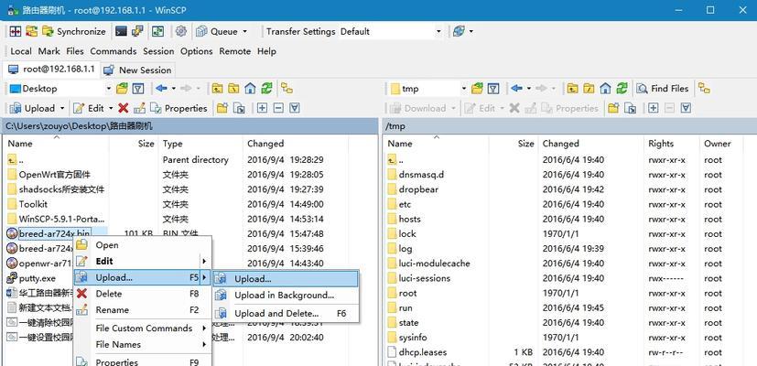This screenshot has width=757, height=366.
Task: Click the Synchronize button
Action: click(x=74, y=31)
